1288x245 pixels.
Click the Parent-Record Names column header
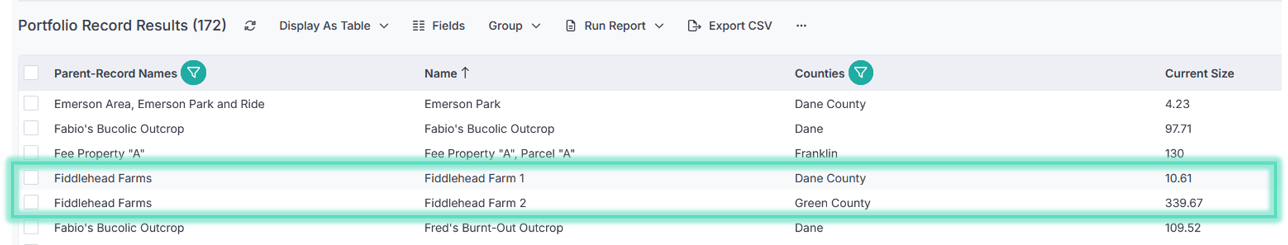[116, 73]
